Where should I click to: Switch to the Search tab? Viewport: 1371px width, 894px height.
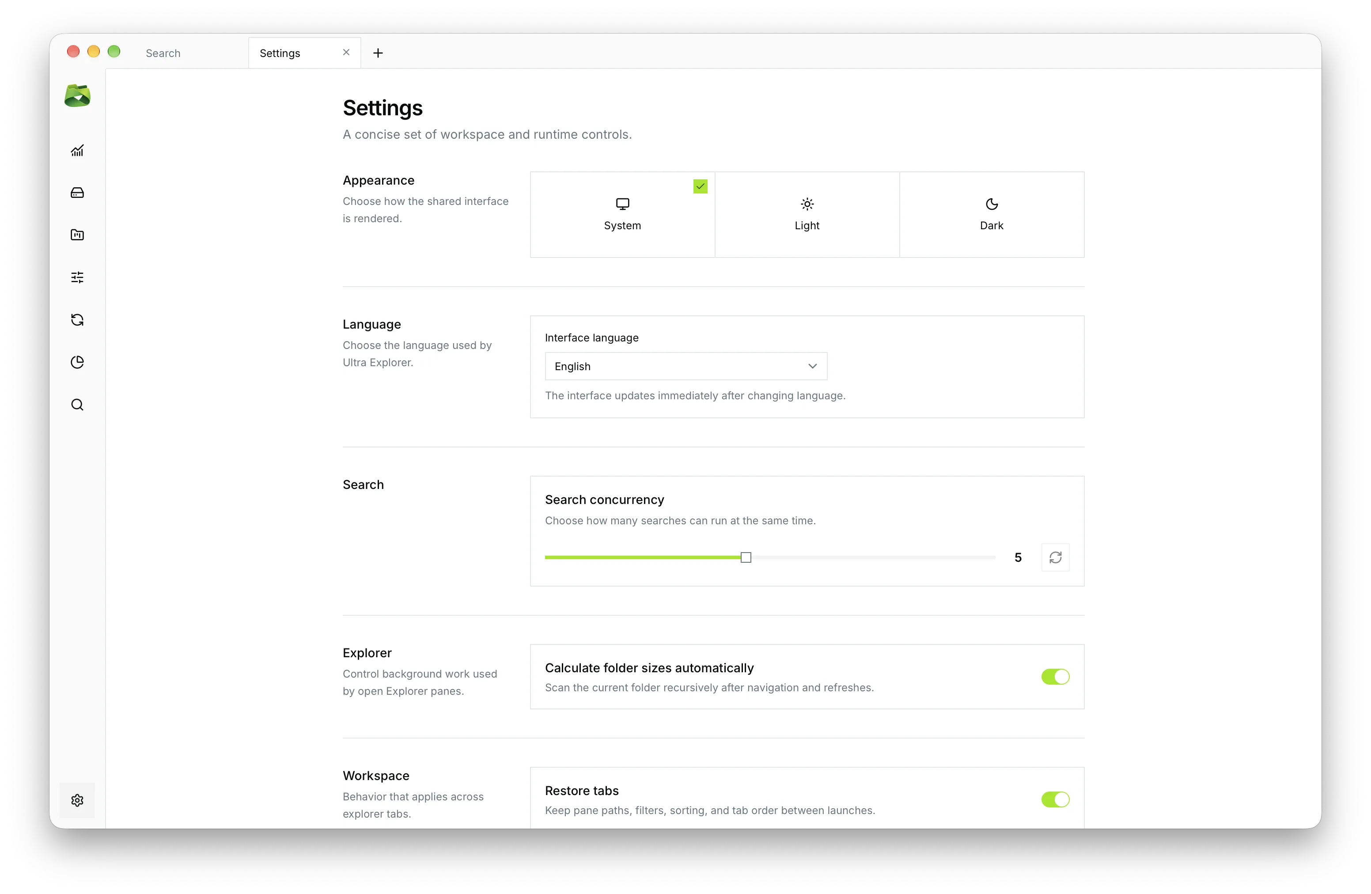coord(163,53)
